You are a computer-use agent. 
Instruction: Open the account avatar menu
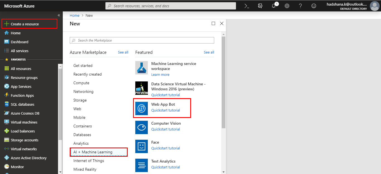point(374,6)
